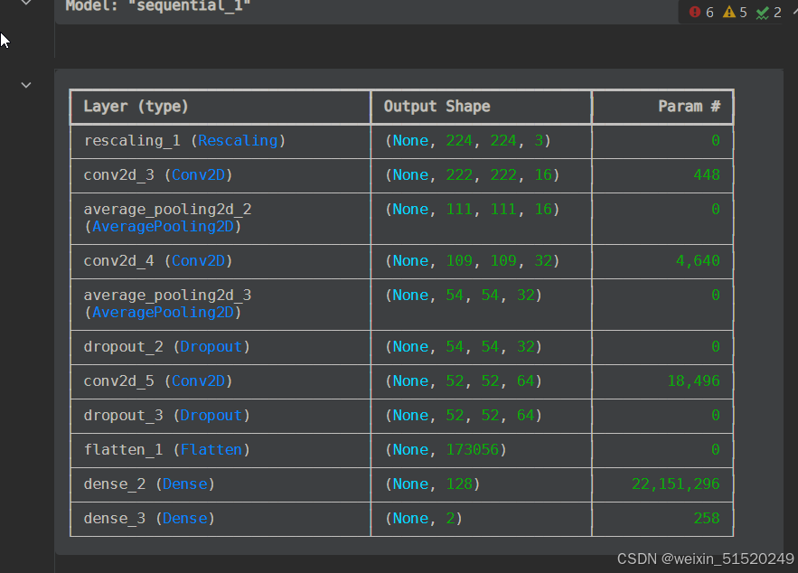Click the dense_2 (Dense) layer cell
This screenshot has width=798, height=573.
click(149, 484)
